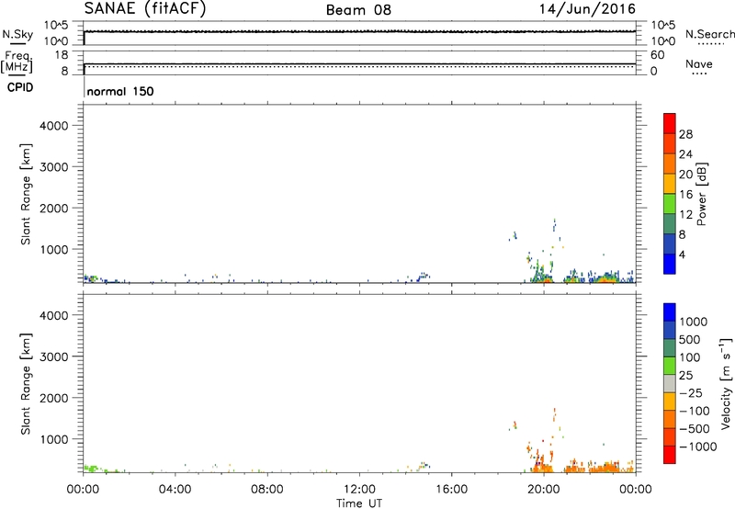735x509 pixels.
Task: Select the 'normal 150' CPID value
Action: (x=120, y=91)
